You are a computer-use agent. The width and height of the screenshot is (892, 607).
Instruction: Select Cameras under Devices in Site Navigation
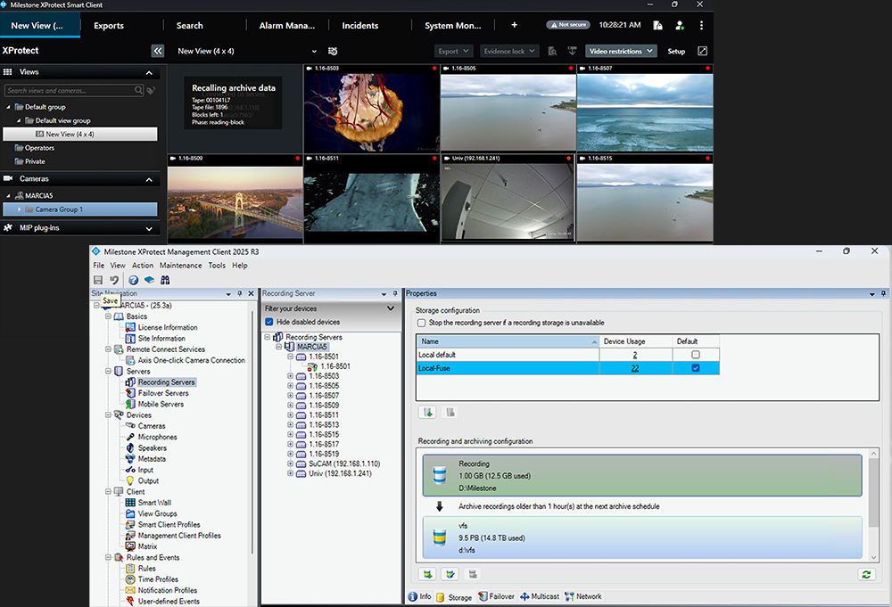[152, 426]
